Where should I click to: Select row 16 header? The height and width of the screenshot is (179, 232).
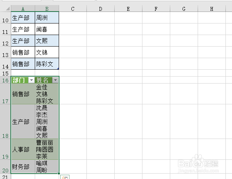(x=5, y=80)
